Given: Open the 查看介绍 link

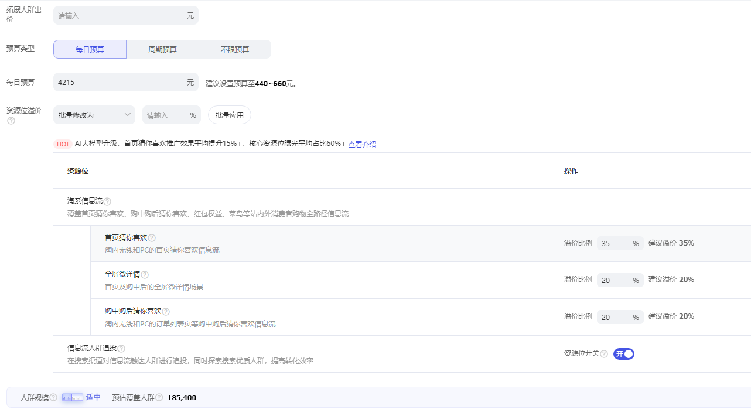Looking at the screenshot, I should (362, 144).
